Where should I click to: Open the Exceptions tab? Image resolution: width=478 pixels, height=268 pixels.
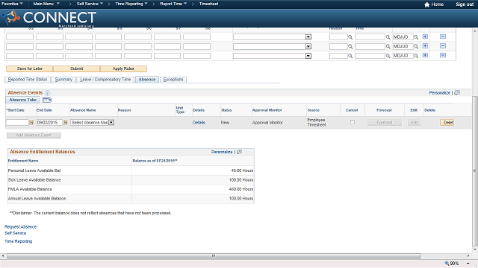pyautogui.click(x=173, y=80)
